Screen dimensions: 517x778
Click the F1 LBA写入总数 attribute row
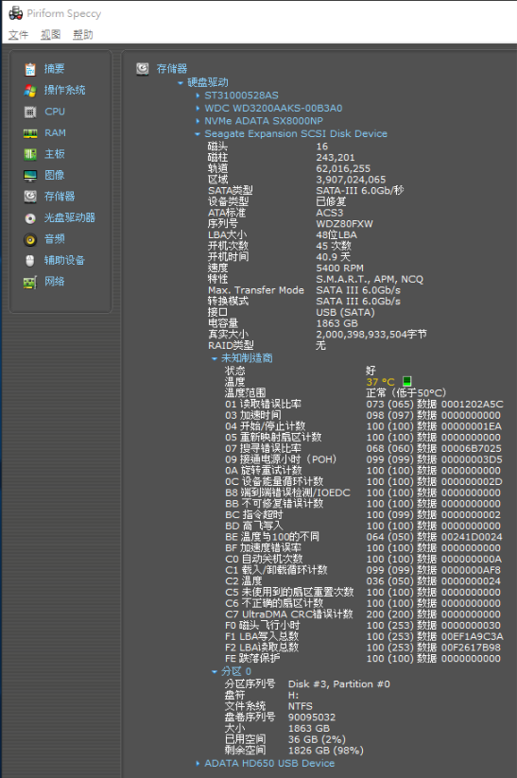pos(364,636)
